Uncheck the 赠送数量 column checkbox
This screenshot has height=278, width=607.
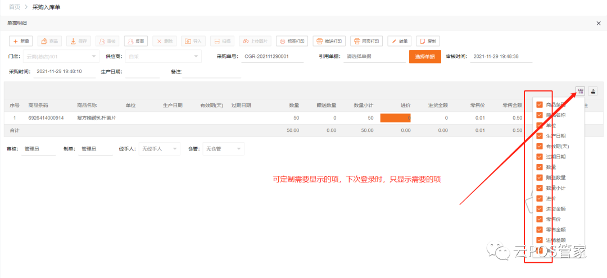click(x=539, y=177)
